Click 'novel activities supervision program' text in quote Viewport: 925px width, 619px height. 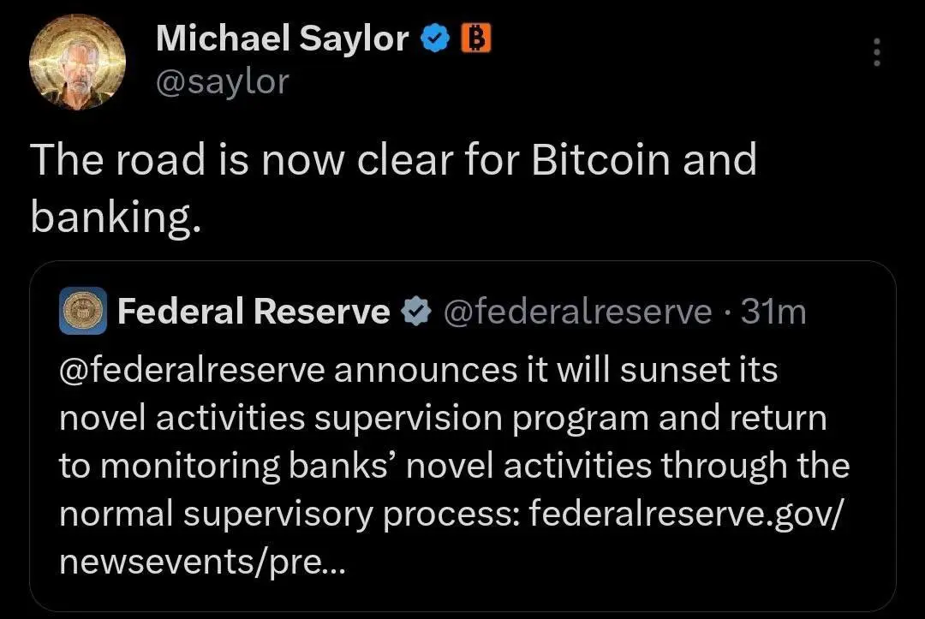coord(354,419)
